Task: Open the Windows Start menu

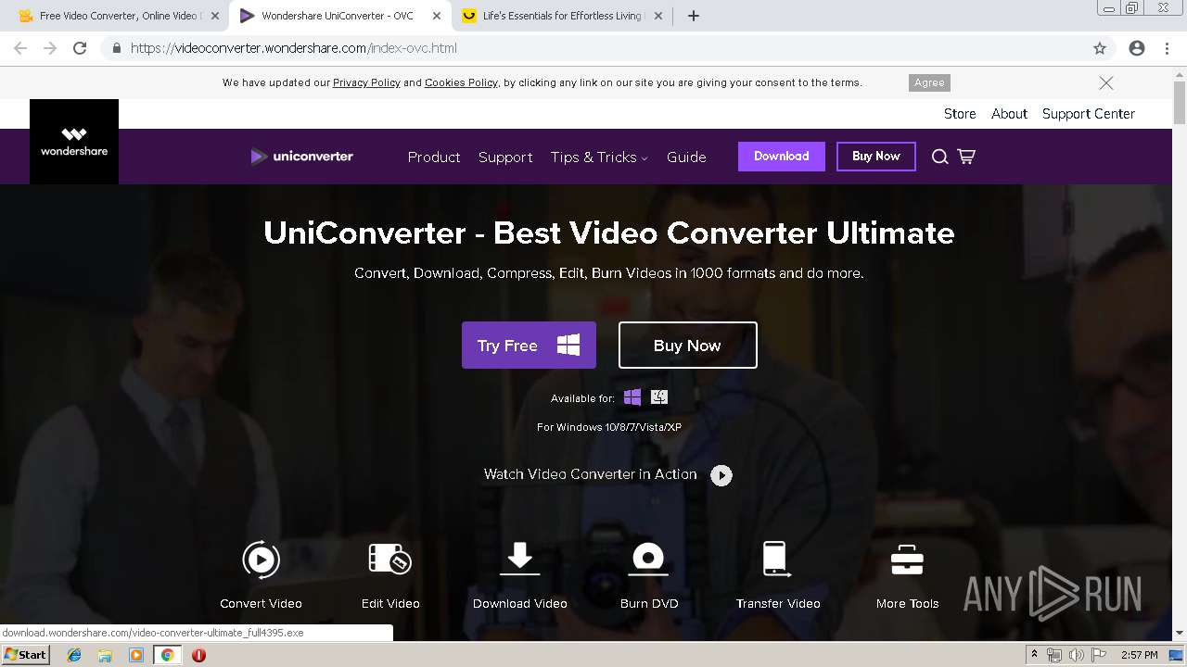Action: pyautogui.click(x=26, y=655)
